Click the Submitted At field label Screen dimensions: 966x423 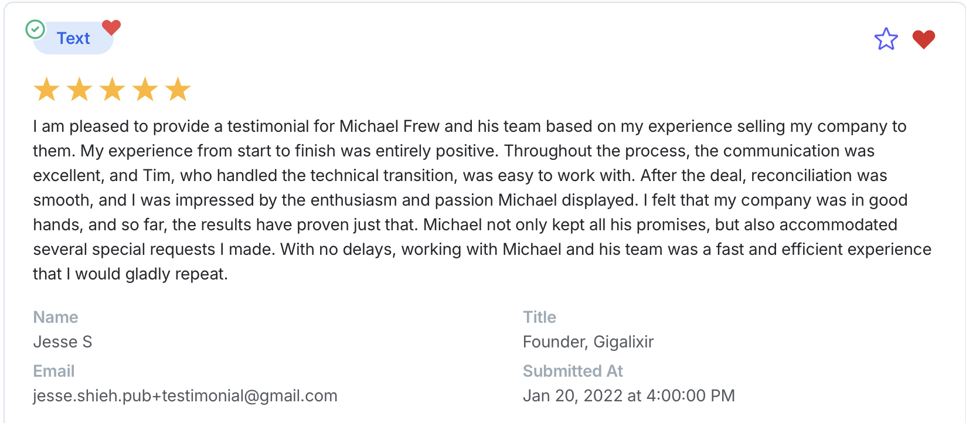pyautogui.click(x=573, y=371)
